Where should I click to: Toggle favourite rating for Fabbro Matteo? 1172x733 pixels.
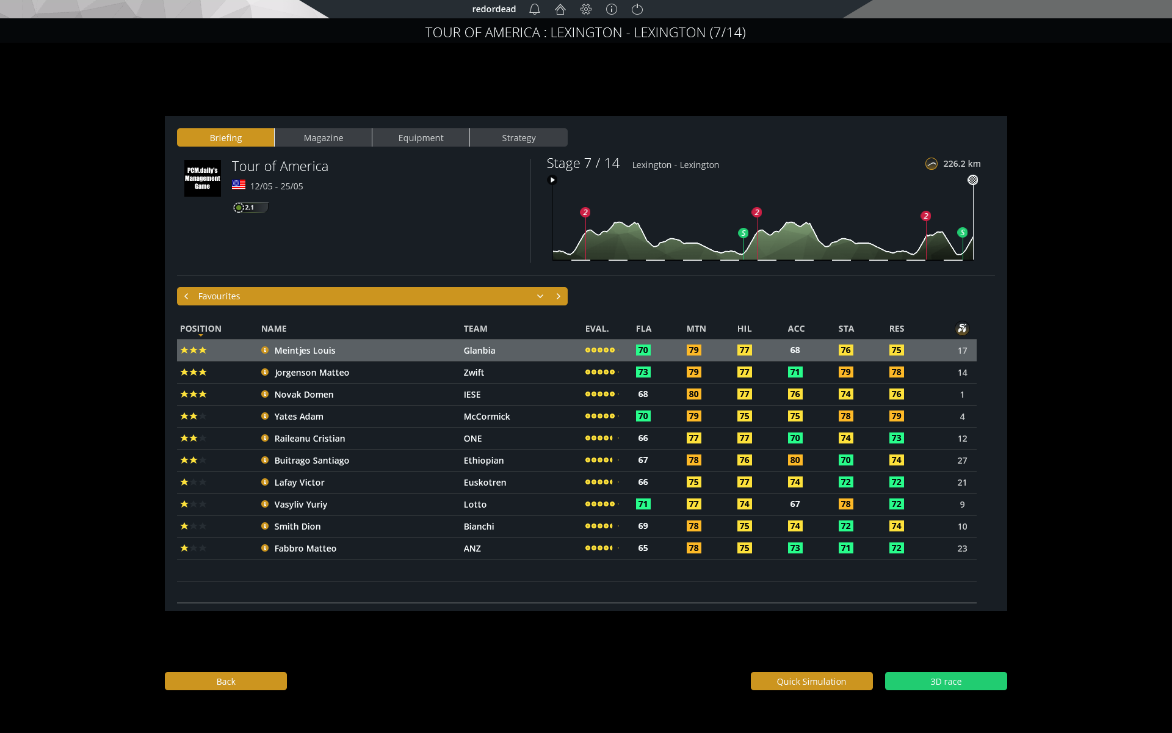tap(193, 548)
